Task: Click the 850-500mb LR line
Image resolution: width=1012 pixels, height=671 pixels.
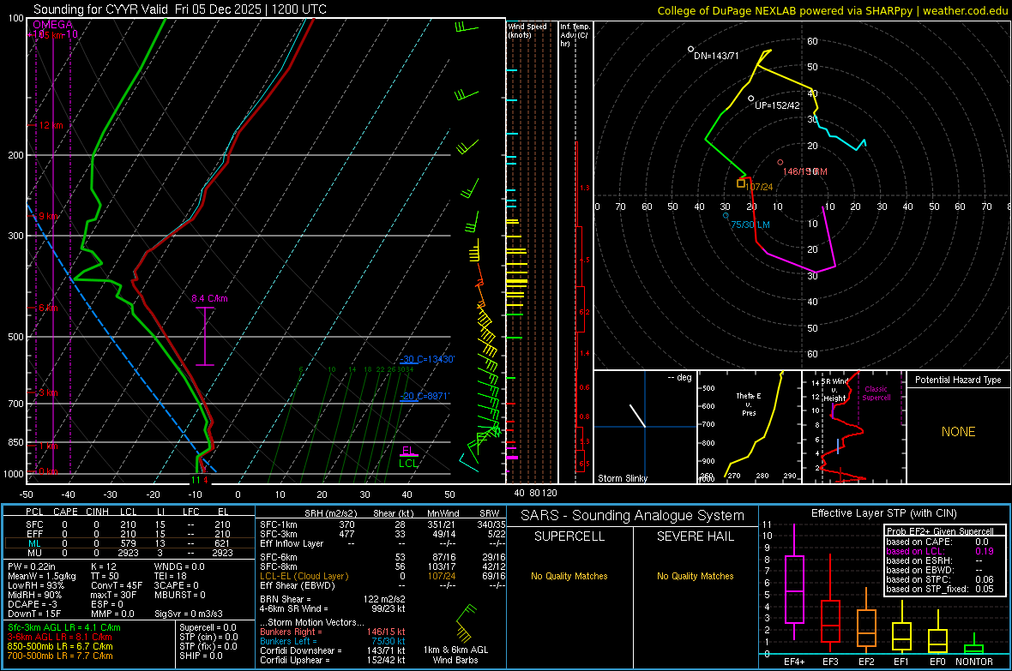Action: 59,646
